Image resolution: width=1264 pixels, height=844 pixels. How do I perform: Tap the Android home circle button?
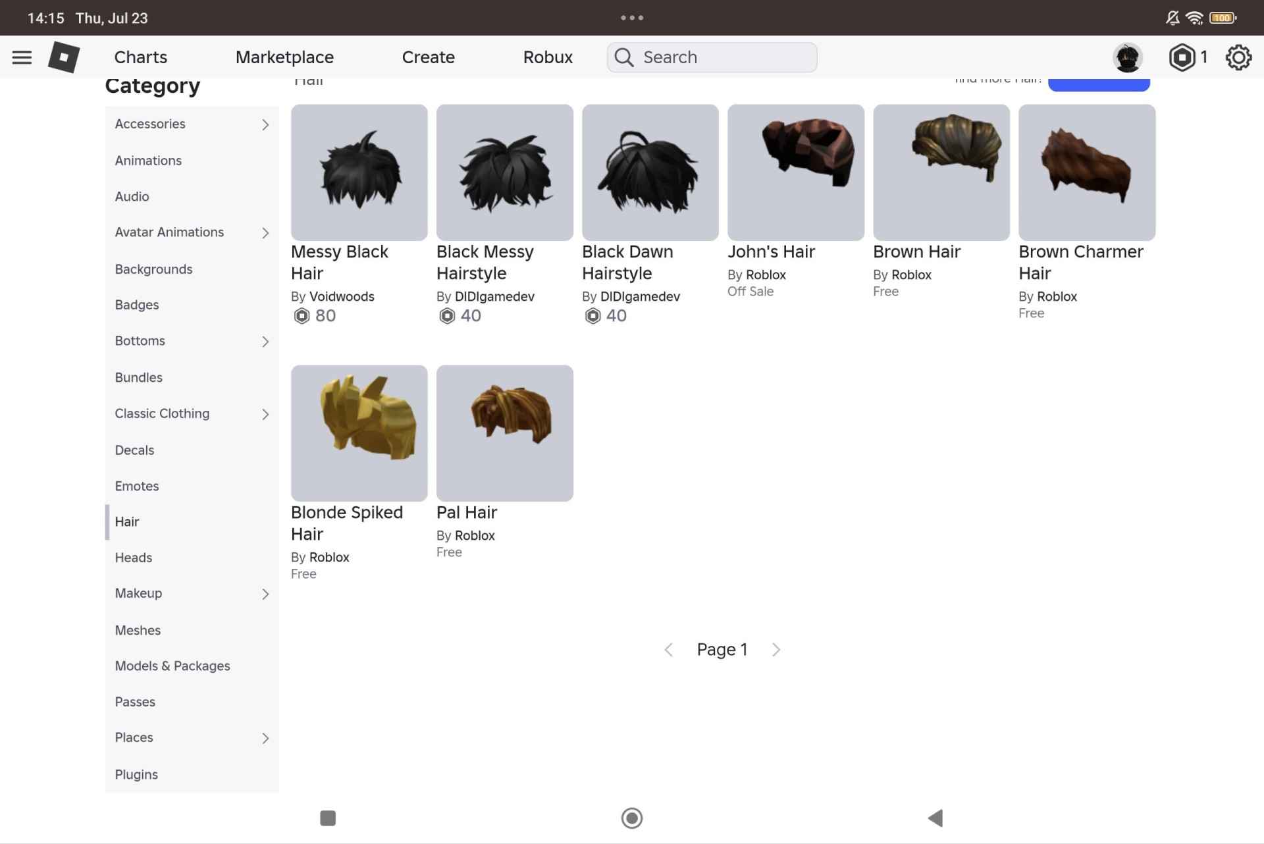point(632,818)
